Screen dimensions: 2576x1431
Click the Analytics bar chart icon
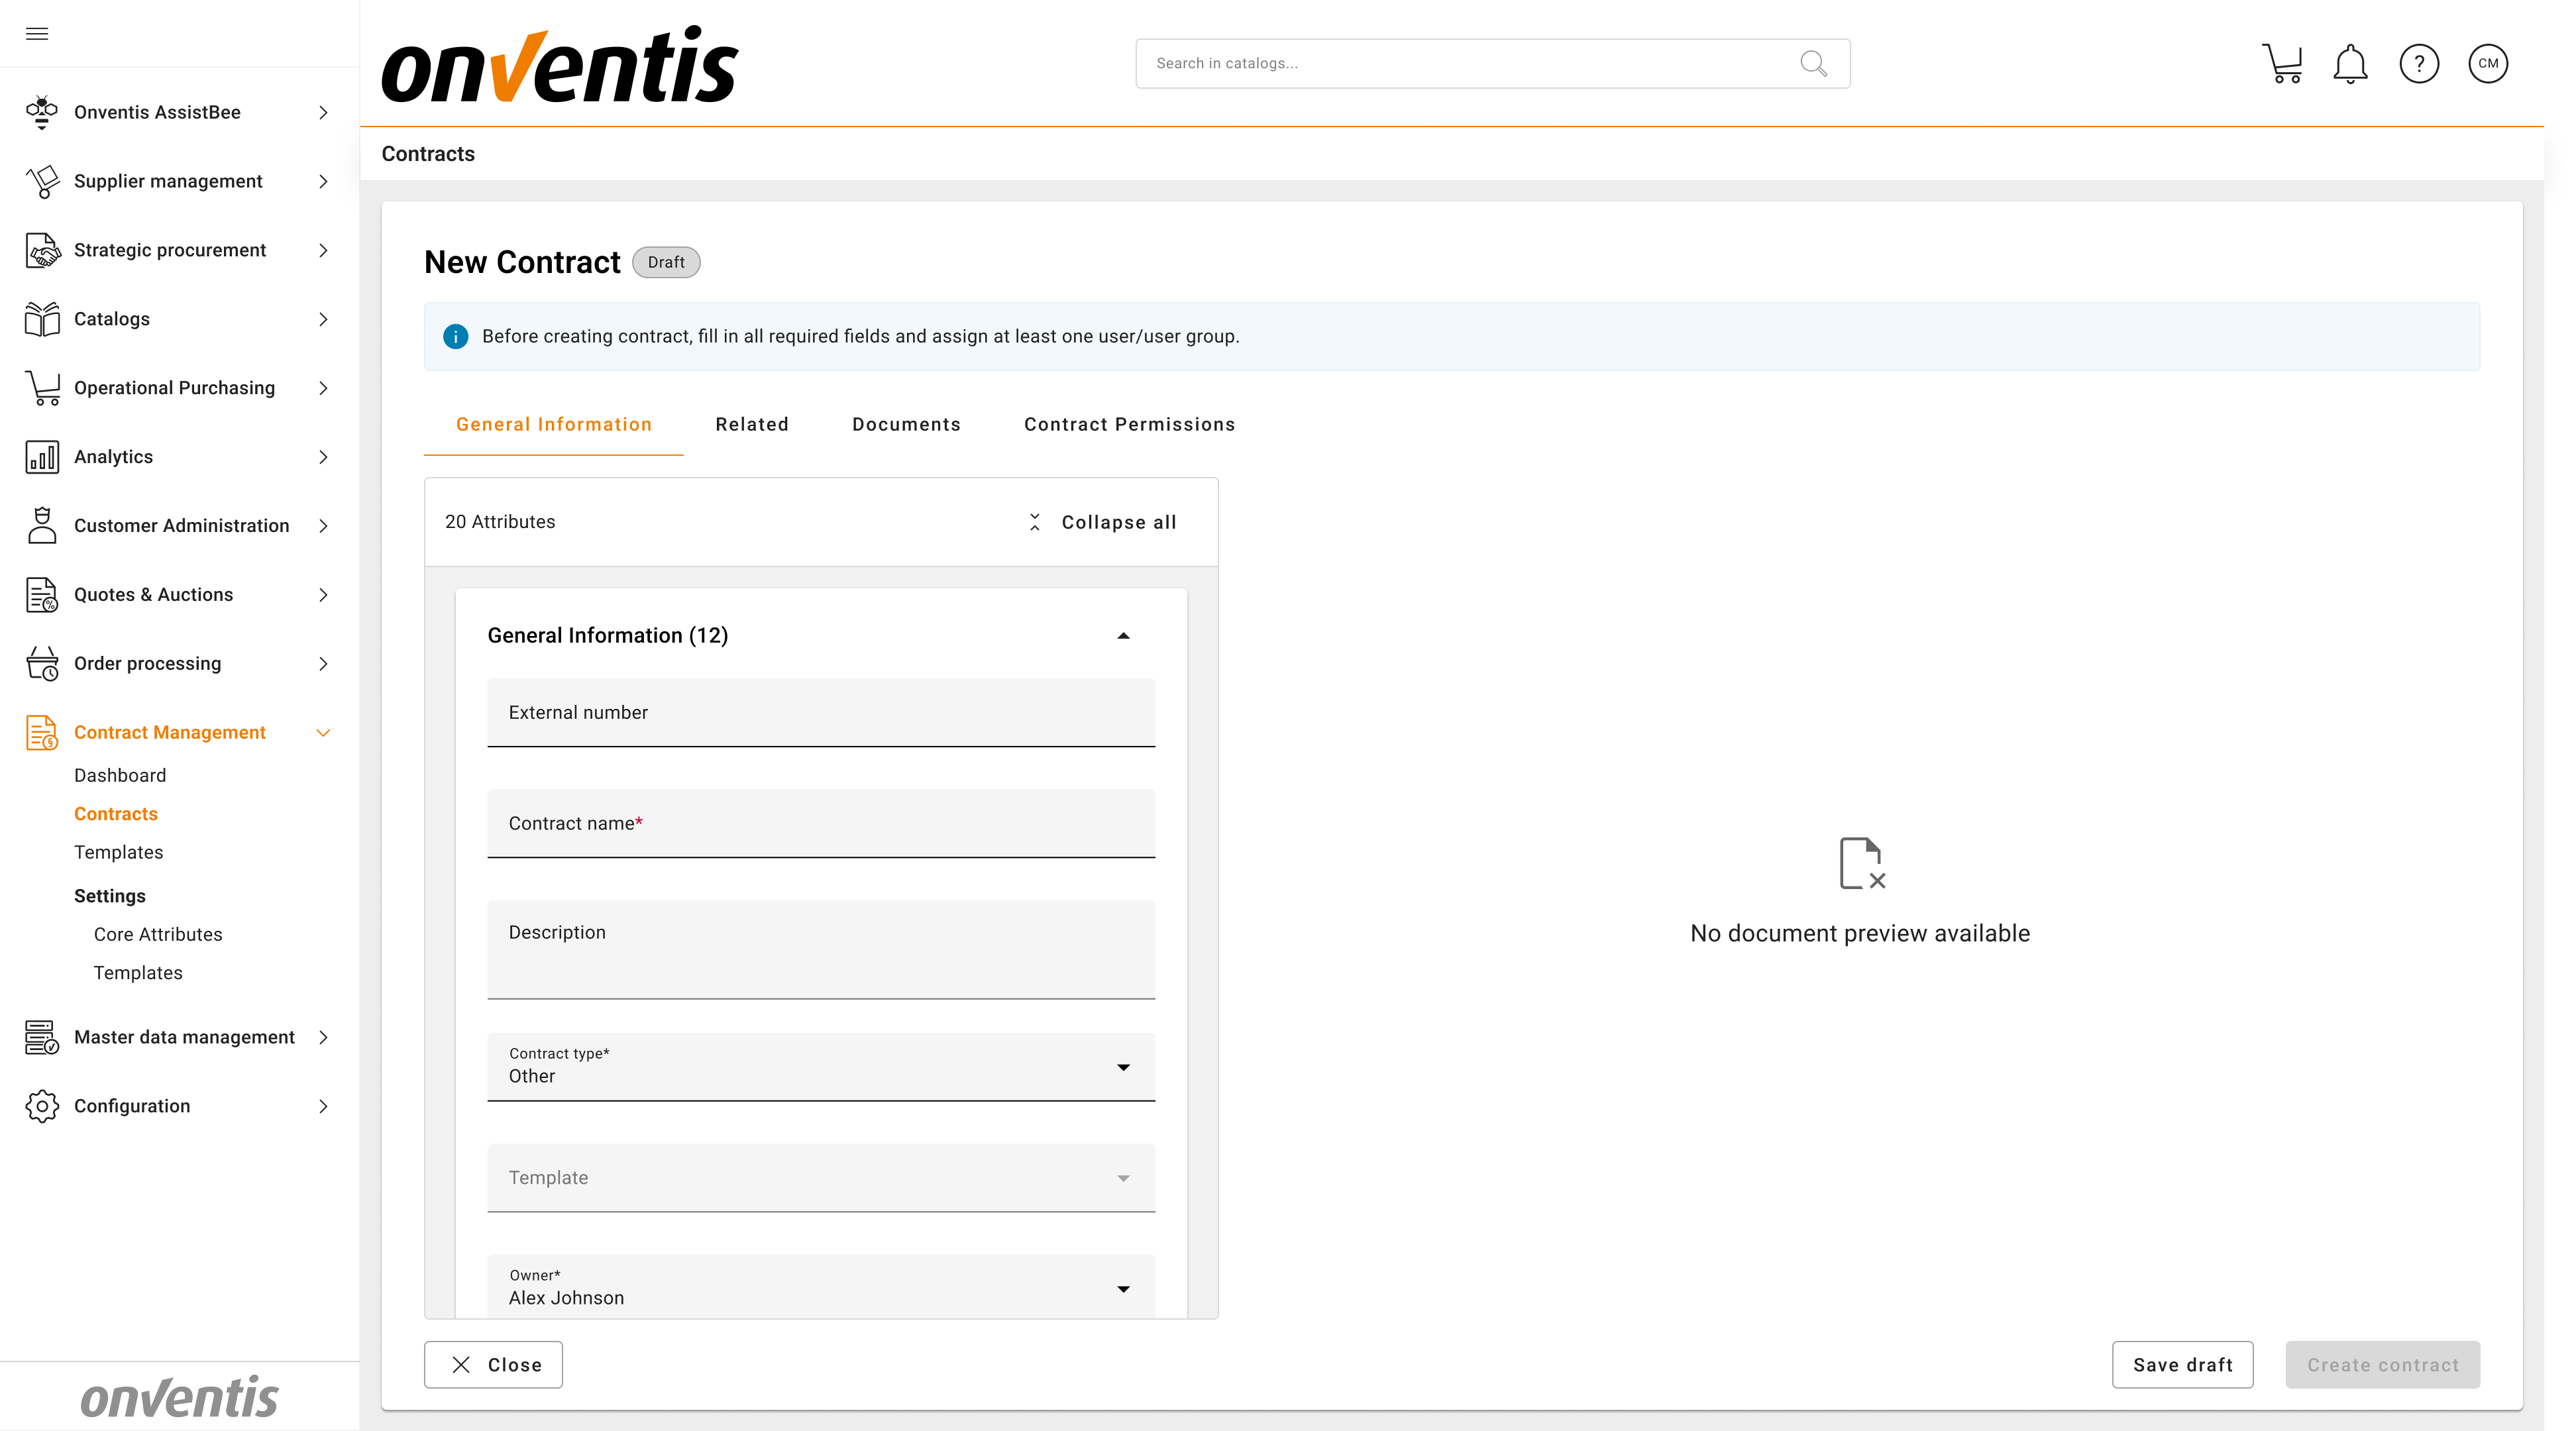click(42, 457)
